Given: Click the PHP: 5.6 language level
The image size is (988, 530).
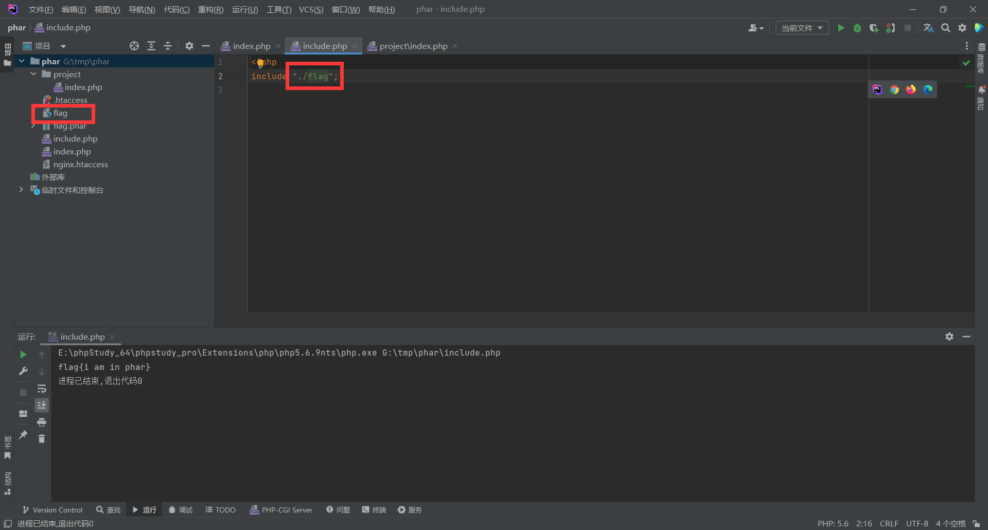Looking at the screenshot, I should pos(833,523).
